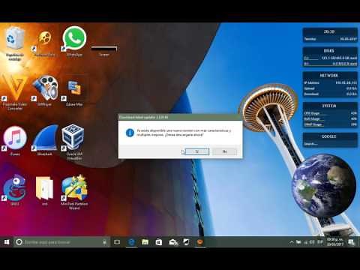Open the Freemake Video Converter shortcut

point(15,92)
